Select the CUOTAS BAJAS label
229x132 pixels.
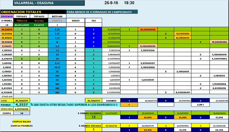[x=22, y=121]
